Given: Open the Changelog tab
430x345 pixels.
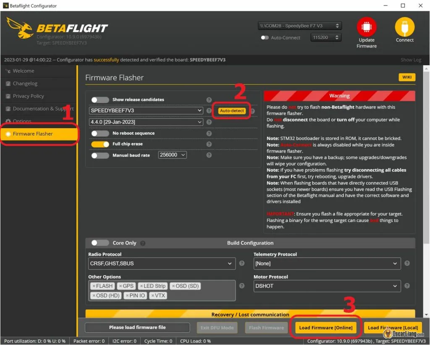Looking at the screenshot, I should click(38, 84).
